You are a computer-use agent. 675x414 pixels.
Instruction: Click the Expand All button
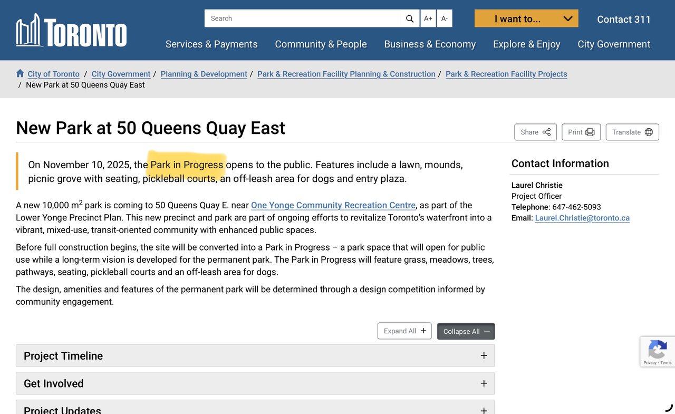(x=404, y=331)
